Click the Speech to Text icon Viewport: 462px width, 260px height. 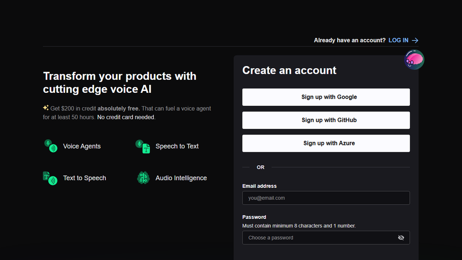[x=143, y=146]
